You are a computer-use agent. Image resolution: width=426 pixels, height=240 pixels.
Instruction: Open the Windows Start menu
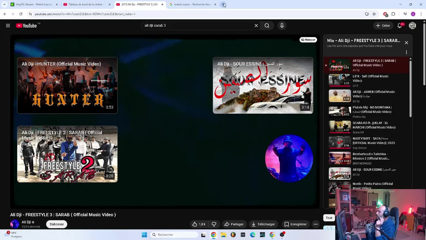pyautogui.click(x=144, y=235)
